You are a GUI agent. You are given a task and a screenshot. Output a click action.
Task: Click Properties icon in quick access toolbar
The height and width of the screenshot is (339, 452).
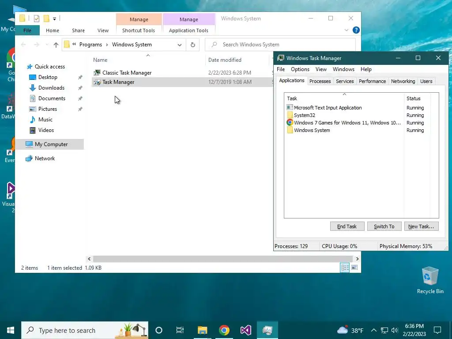point(36,19)
